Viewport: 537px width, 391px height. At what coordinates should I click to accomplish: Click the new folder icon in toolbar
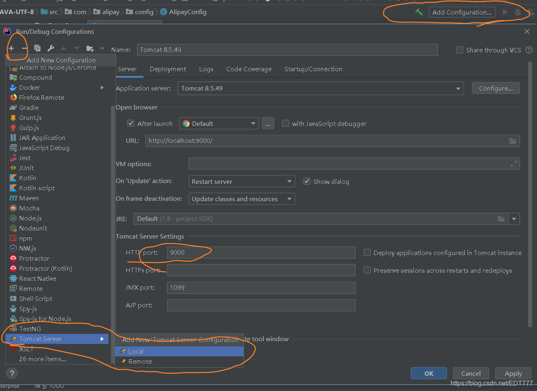[x=90, y=48]
